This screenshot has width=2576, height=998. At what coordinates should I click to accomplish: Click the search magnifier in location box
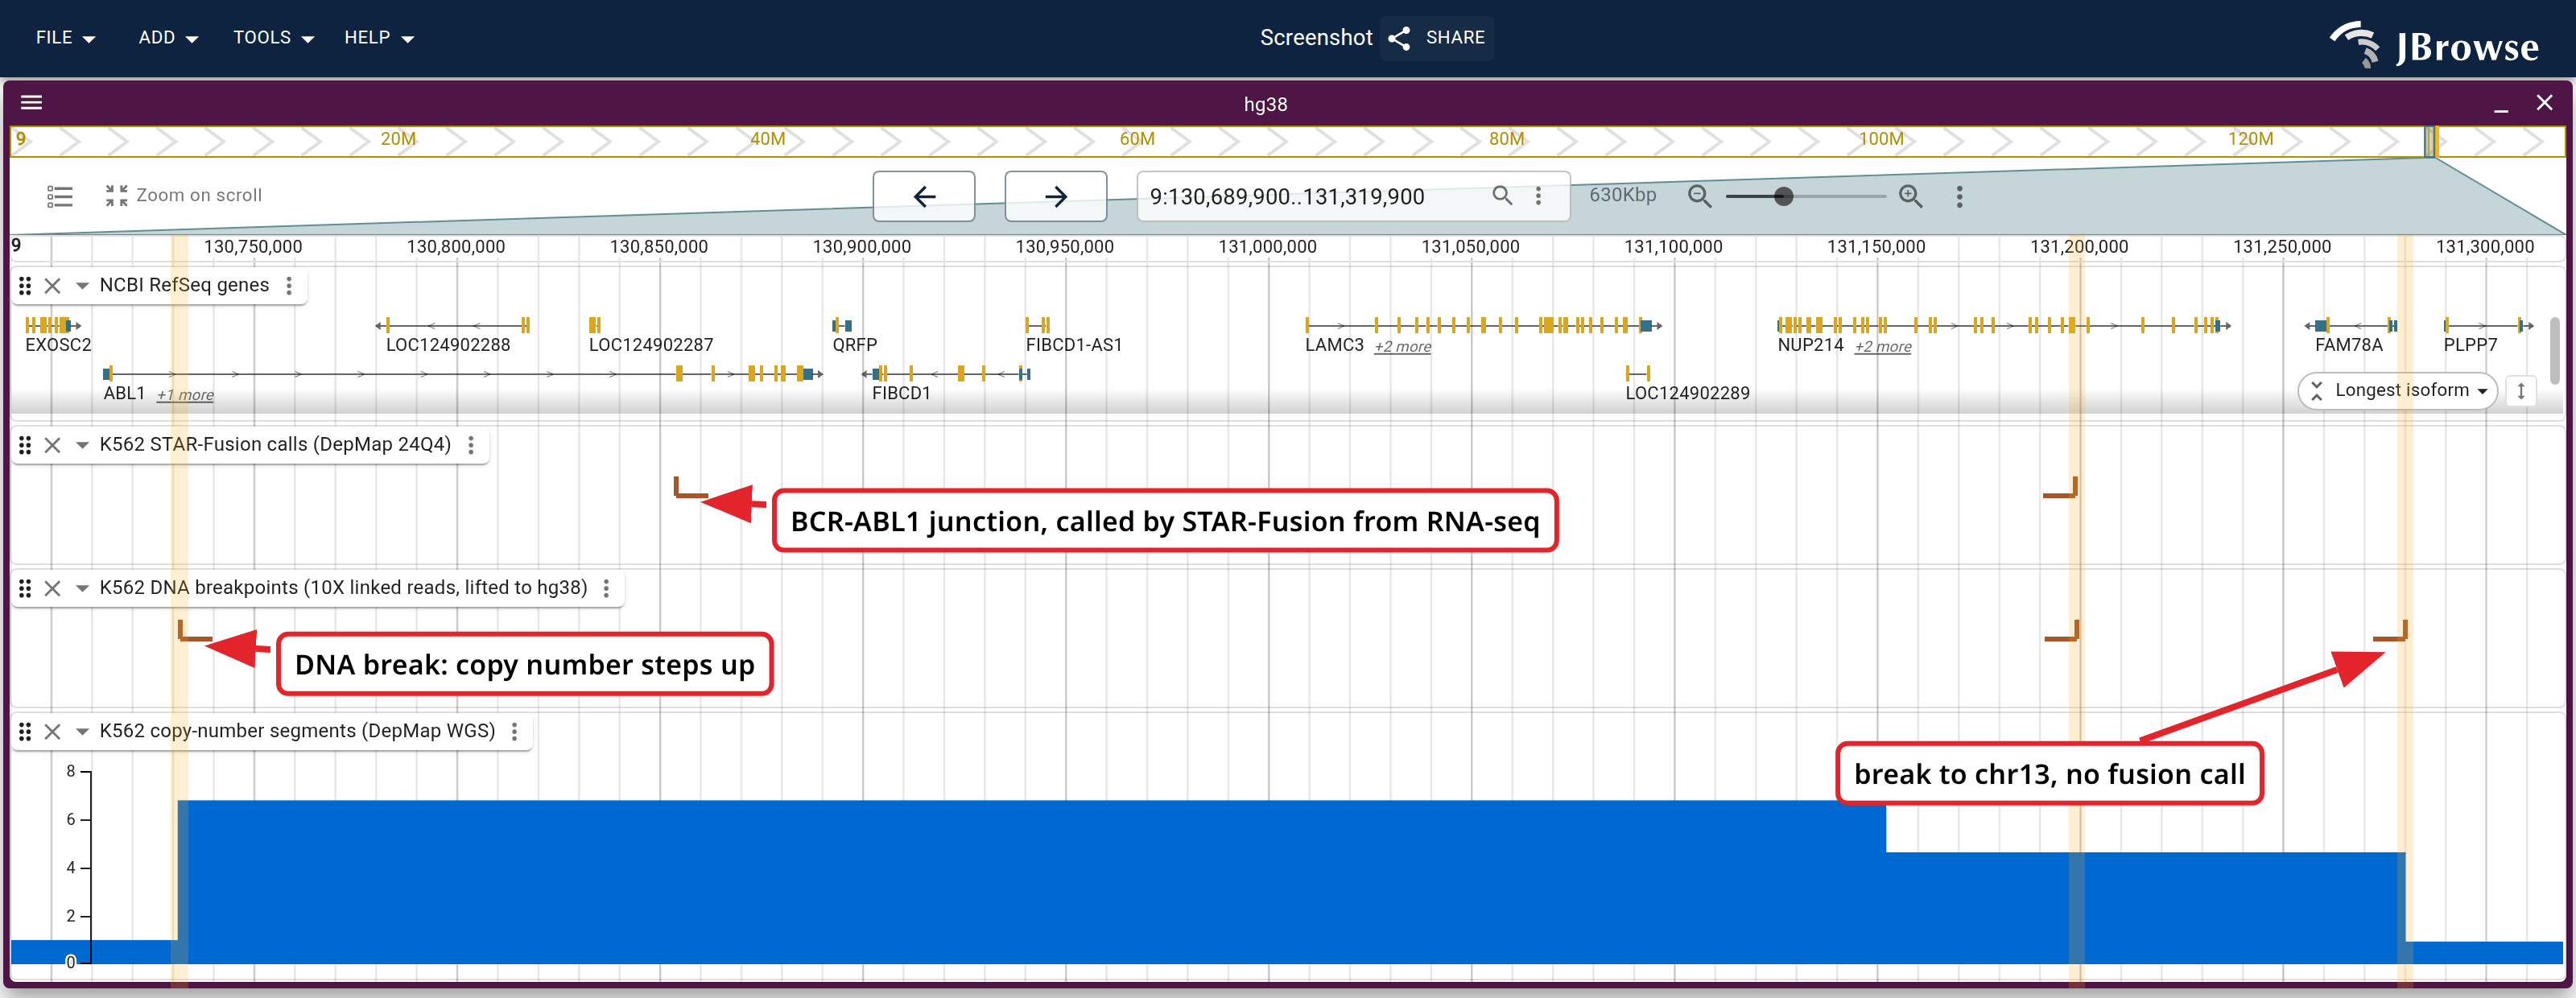(x=1501, y=195)
